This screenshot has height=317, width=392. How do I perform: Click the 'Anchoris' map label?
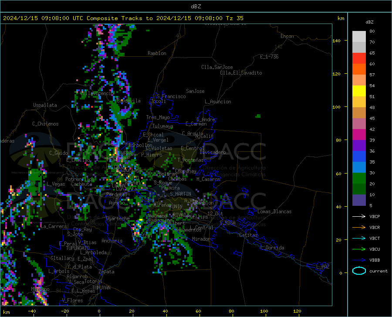click(112, 241)
